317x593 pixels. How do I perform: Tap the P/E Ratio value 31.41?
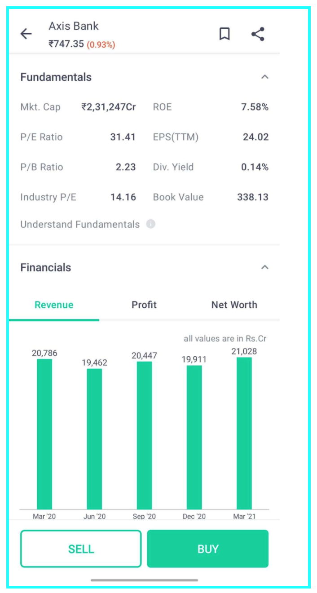point(123,137)
